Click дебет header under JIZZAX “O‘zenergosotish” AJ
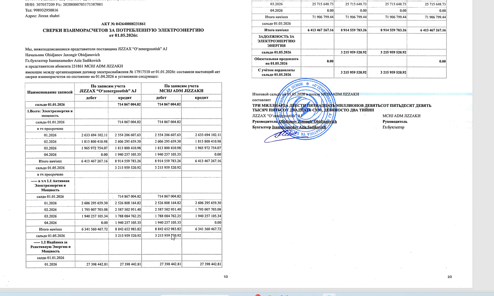Viewport: 494px width, 296px height. click(x=91, y=98)
